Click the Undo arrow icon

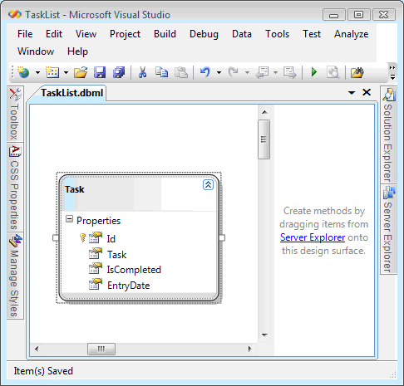(x=205, y=72)
